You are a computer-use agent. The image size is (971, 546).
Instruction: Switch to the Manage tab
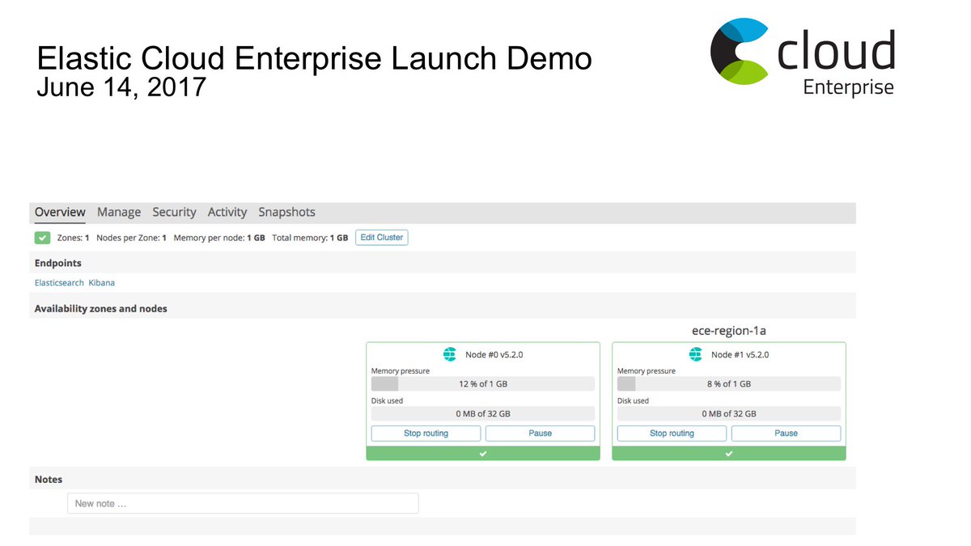point(119,212)
